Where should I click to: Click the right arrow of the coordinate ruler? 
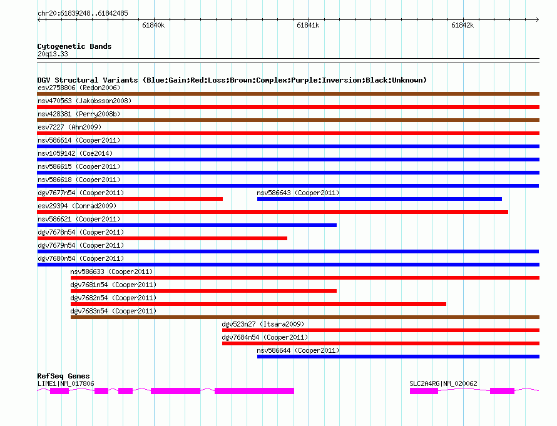click(538, 19)
